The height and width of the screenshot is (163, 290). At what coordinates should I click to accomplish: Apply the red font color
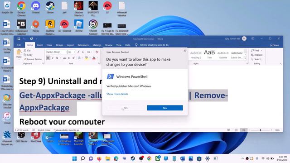94,58
